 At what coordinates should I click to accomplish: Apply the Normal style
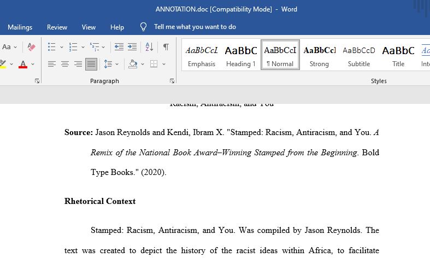[x=280, y=55]
